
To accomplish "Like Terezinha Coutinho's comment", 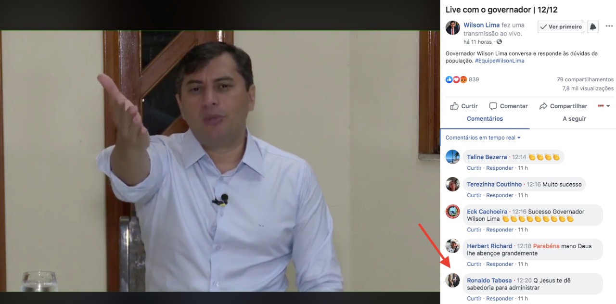I will click(474, 195).
